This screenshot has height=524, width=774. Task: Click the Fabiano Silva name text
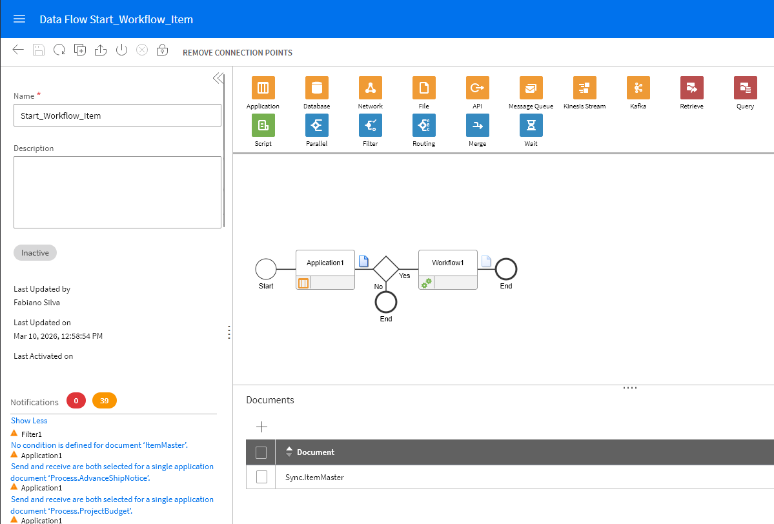coord(37,303)
